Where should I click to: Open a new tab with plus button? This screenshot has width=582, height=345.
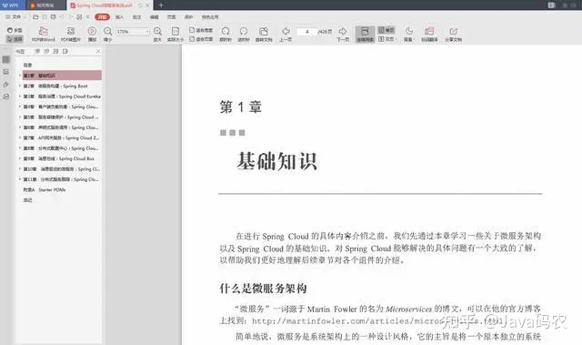161,5
